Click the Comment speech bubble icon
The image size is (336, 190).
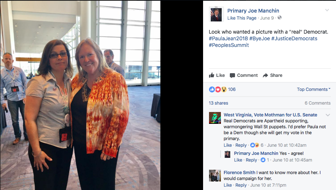[232, 75]
